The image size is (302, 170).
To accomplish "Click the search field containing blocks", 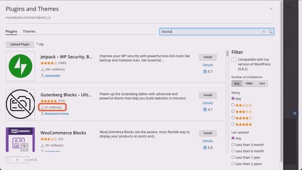I will (x=217, y=32).
